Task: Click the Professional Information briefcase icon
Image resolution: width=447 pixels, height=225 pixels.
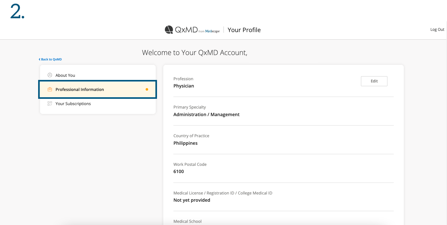Action: 50,89
